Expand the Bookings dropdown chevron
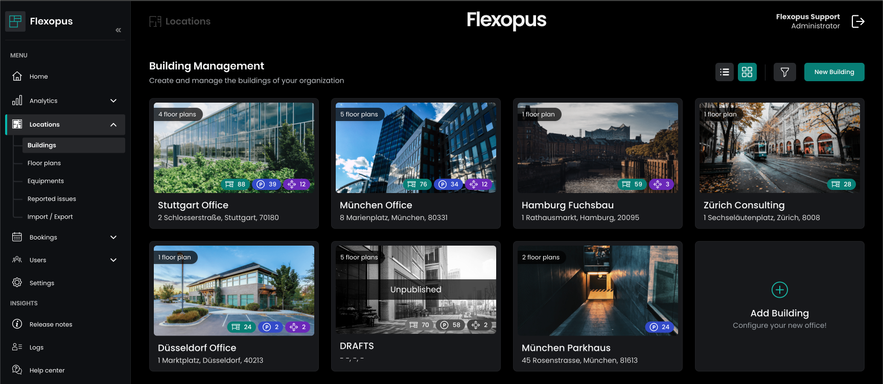This screenshot has width=883, height=384. (113, 237)
